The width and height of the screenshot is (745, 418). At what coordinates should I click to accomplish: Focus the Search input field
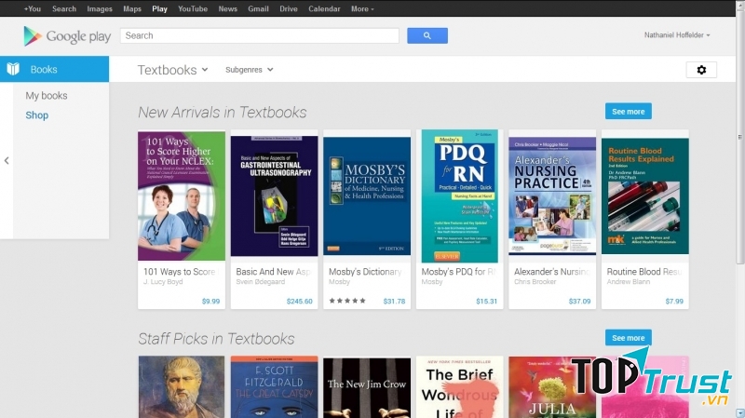(260, 35)
